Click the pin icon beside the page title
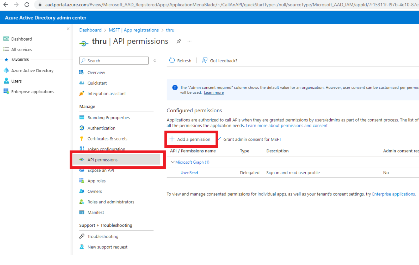 click(179, 41)
